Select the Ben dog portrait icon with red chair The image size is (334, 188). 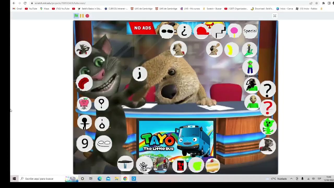tap(179, 49)
